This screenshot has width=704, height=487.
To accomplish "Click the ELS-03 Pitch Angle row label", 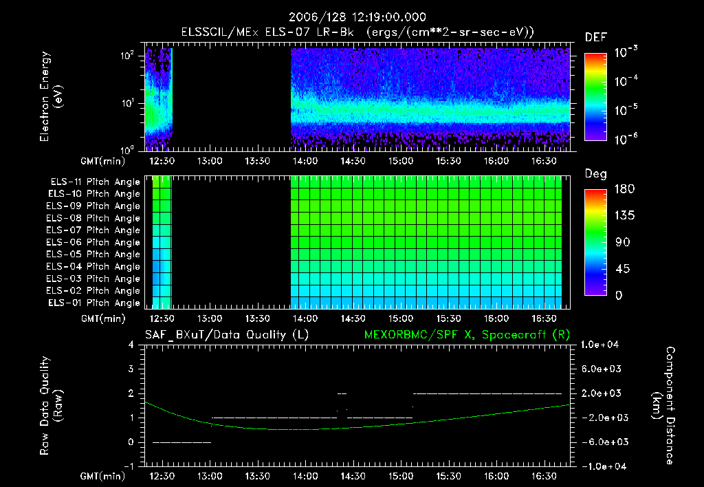I will coord(93,279).
